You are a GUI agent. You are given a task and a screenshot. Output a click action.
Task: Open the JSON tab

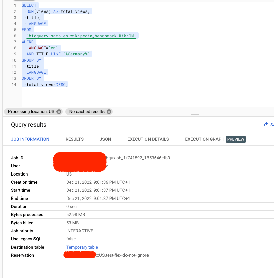pos(105,139)
